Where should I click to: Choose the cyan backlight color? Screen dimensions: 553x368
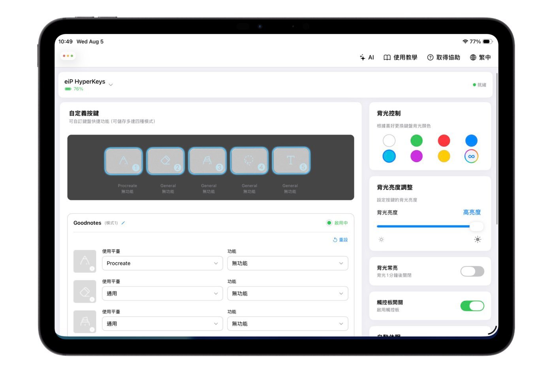tap(389, 156)
